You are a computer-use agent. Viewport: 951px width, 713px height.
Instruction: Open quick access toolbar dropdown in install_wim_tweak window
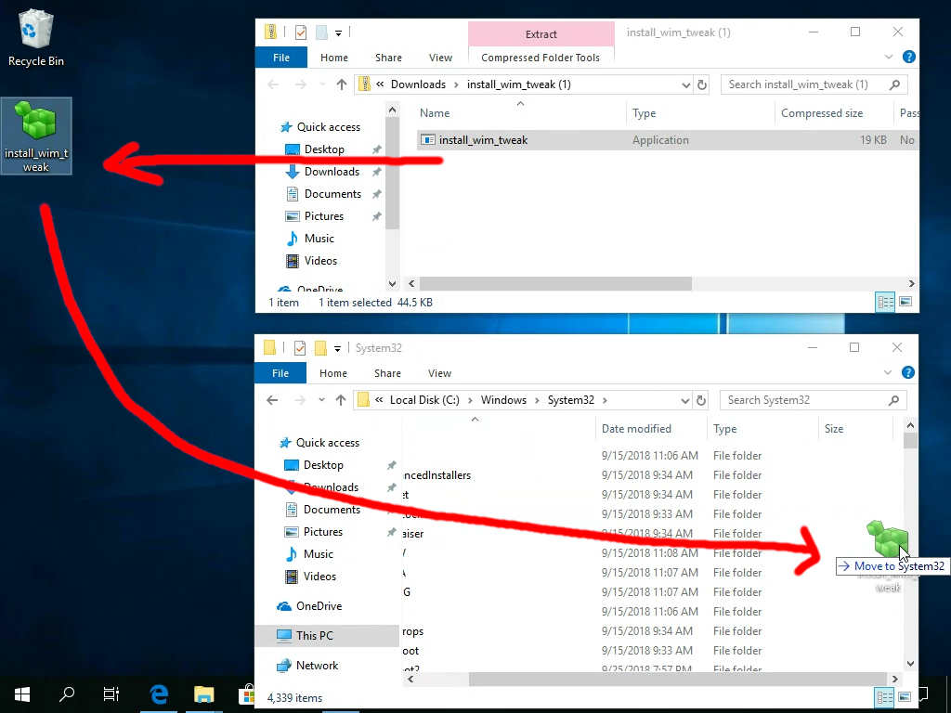pyautogui.click(x=338, y=32)
